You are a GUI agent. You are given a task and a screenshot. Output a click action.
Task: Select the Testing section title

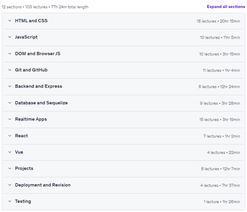point(23,201)
